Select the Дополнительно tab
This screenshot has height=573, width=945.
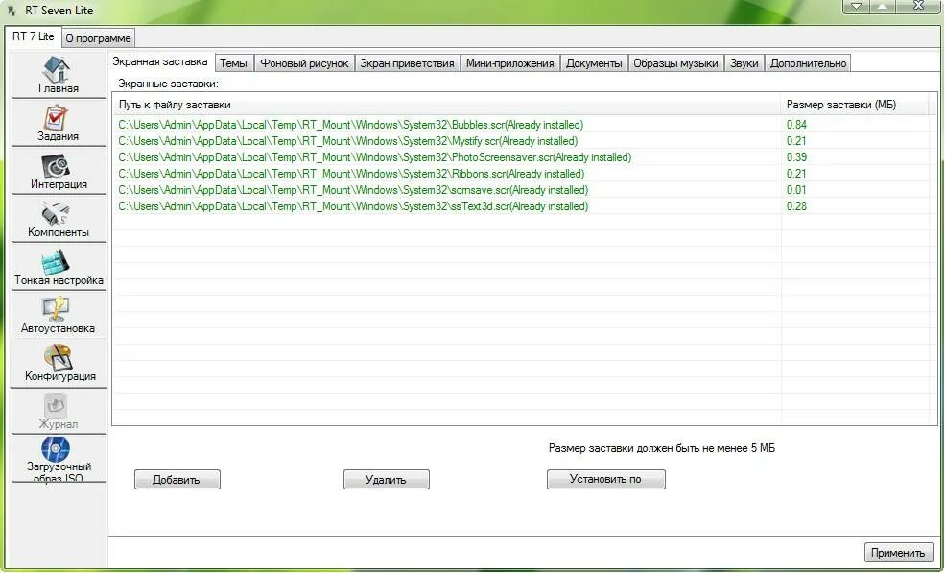pos(808,63)
